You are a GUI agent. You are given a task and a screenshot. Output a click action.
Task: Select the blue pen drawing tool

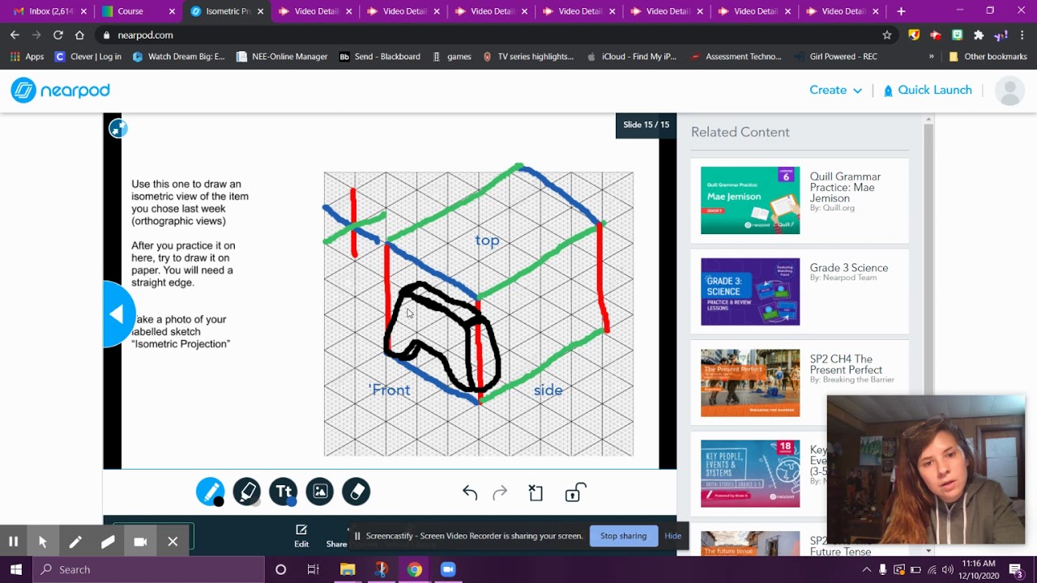(x=210, y=492)
